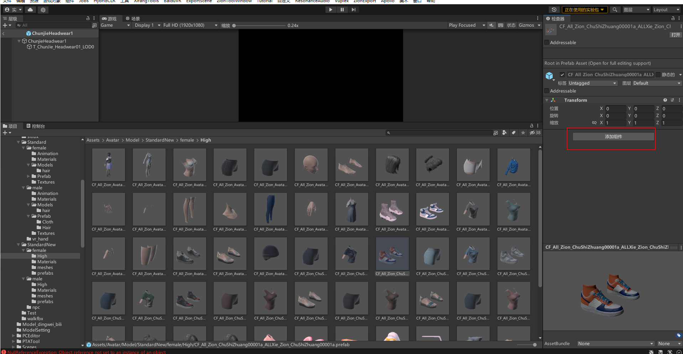The height and width of the screenshot is (354, 683).
Task: Toggle the first Addressable checkbox in Inspector
Action: click(x=547, y=43)
